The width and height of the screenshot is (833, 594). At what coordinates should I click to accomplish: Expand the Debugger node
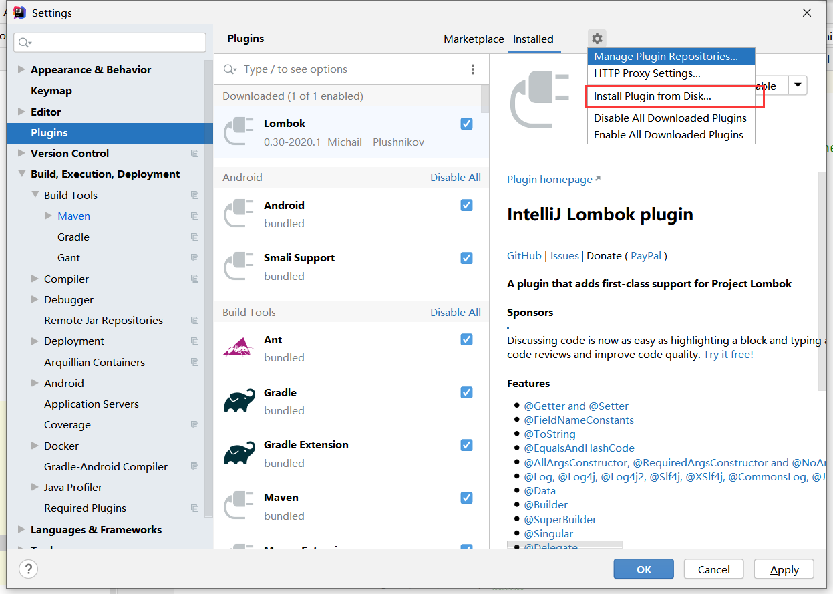tap(35, 299)
